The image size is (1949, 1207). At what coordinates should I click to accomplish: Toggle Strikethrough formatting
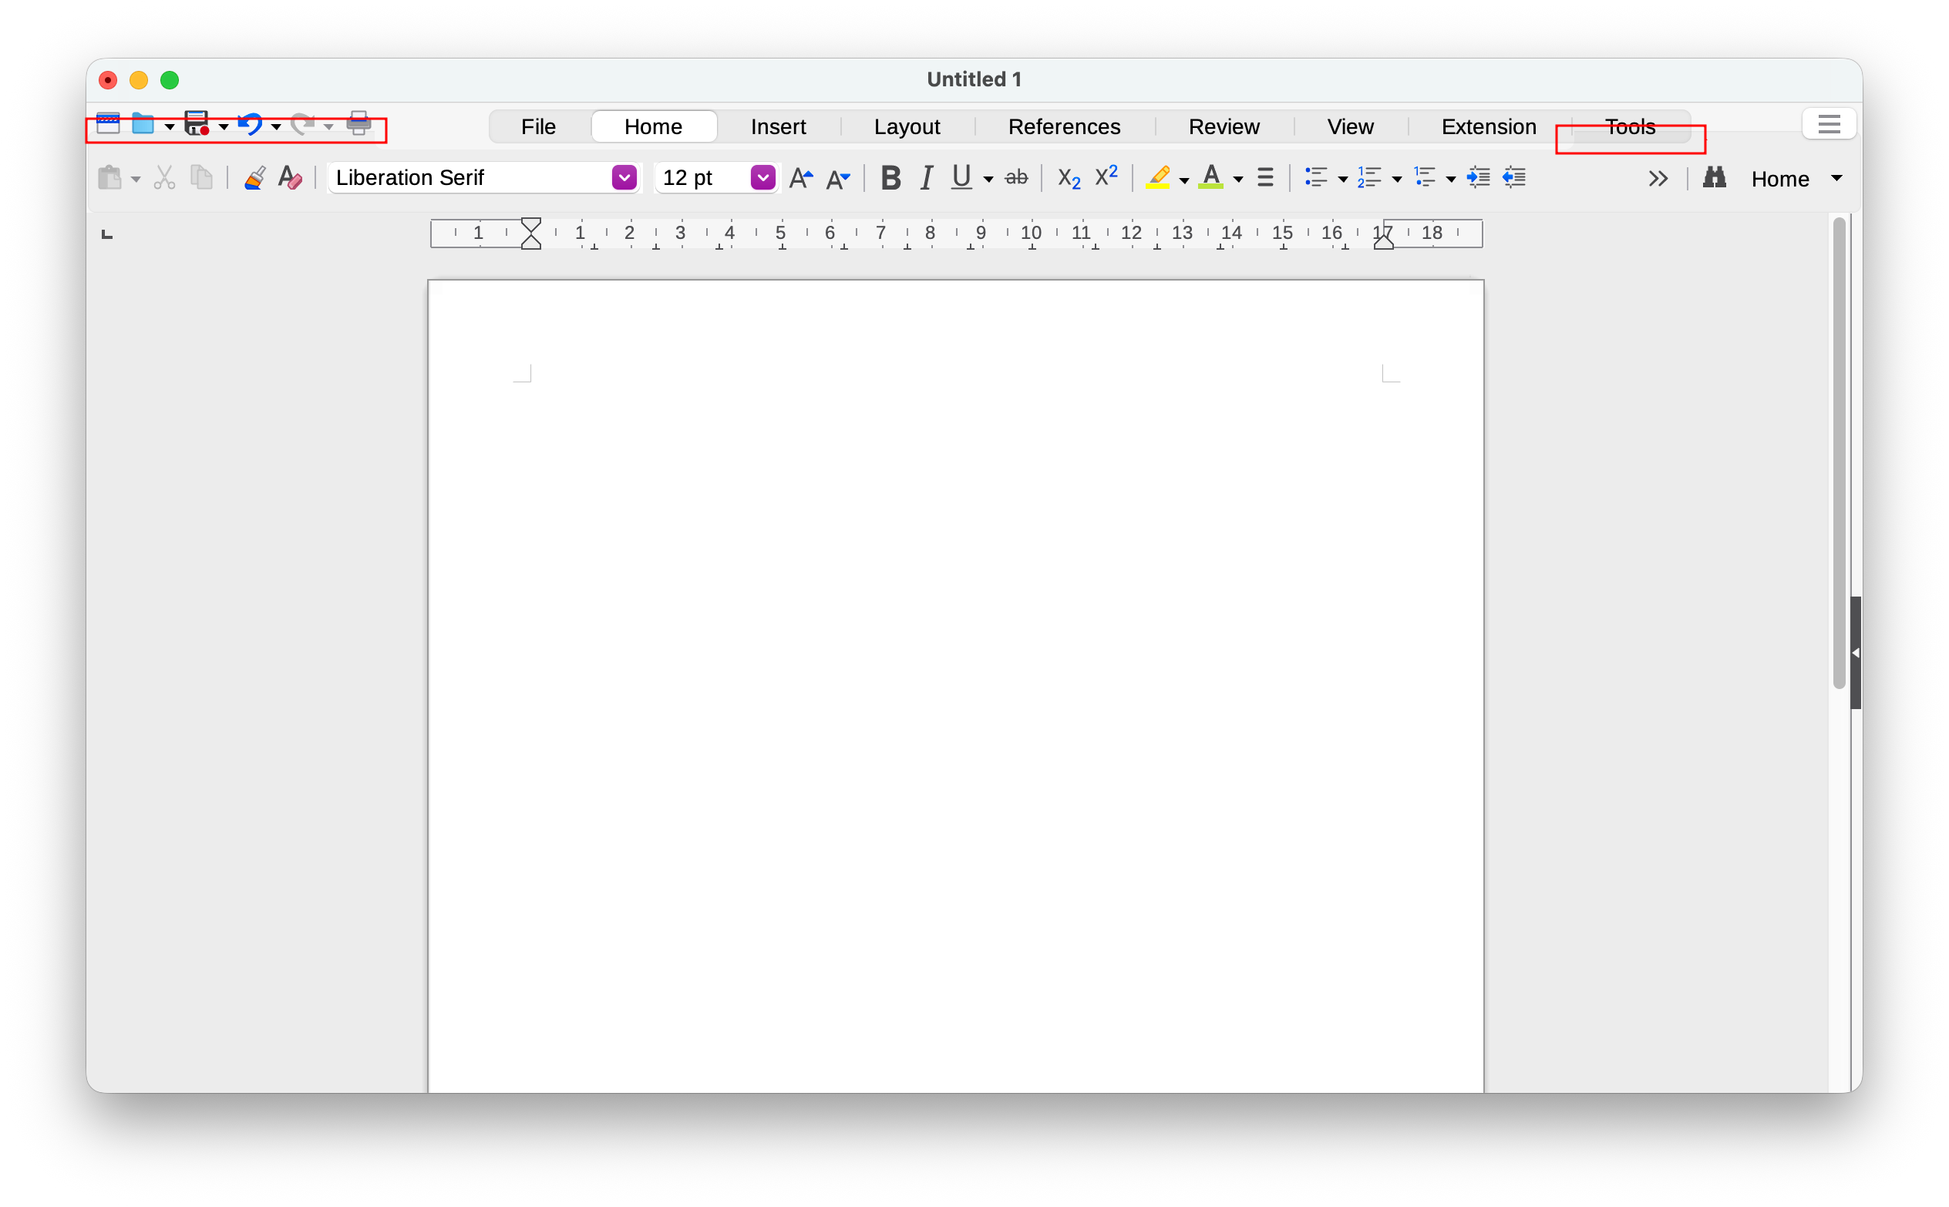[1015, 177]
